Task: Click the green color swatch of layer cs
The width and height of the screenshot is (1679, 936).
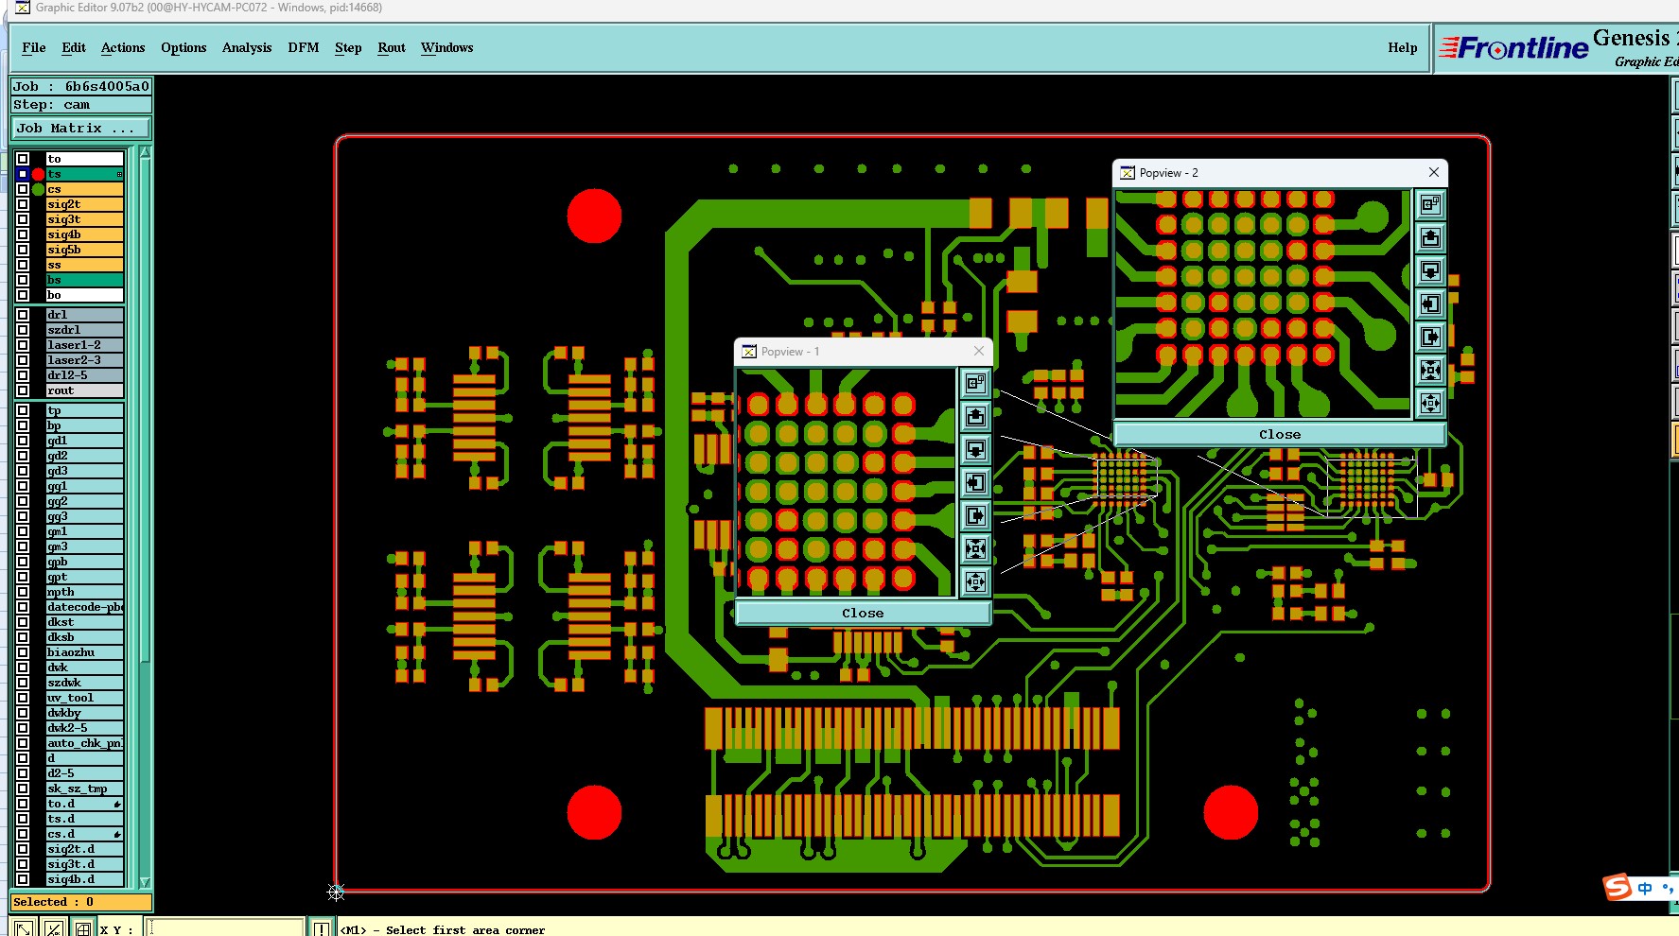Action: 39,189
